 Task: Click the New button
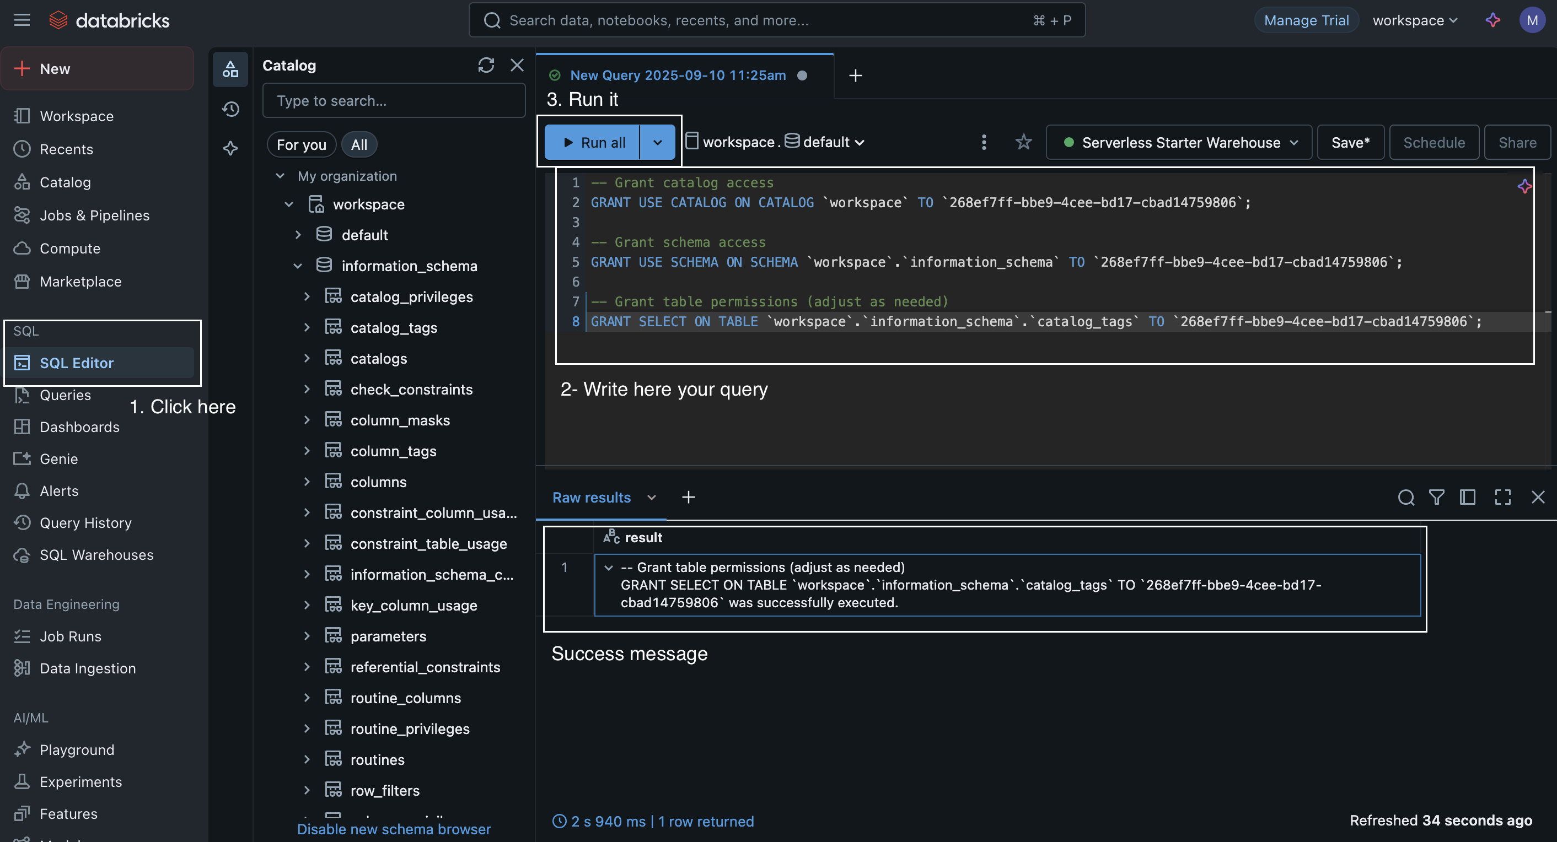98,69
